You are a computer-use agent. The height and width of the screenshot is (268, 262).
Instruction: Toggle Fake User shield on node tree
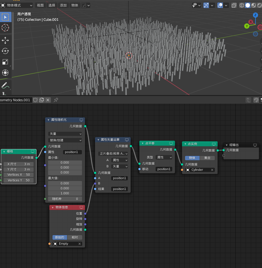pyautogui.click(x=35, y=100)
